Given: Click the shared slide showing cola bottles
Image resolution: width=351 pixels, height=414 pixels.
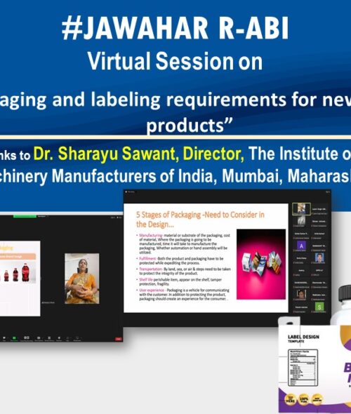Looking at the screenshot, I should [20, 279].
